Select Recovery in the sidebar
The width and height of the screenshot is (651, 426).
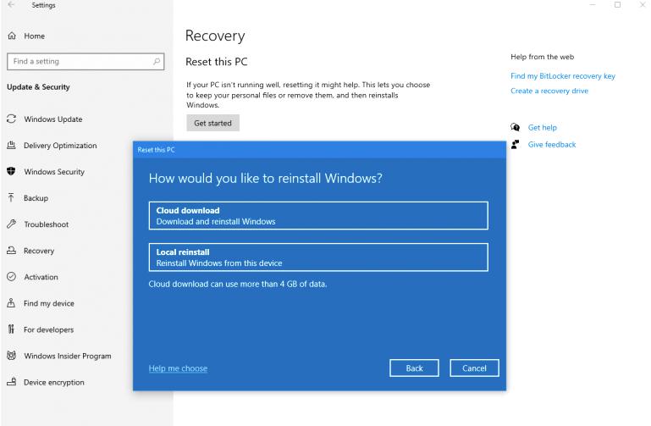pos(39,251)
